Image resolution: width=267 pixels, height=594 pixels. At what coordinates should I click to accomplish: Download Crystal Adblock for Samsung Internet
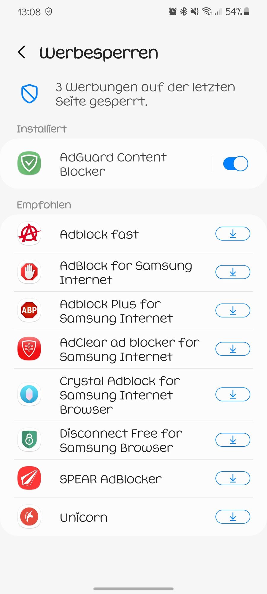(x=233, y=394)
